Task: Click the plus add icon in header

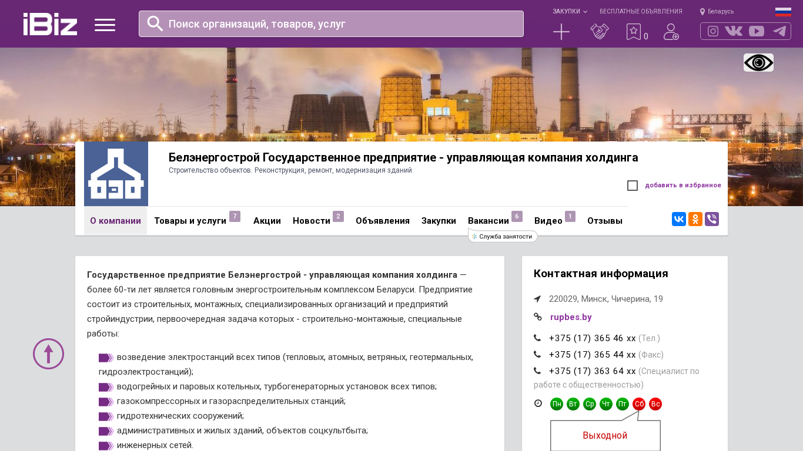Action: tap(561, 32)
